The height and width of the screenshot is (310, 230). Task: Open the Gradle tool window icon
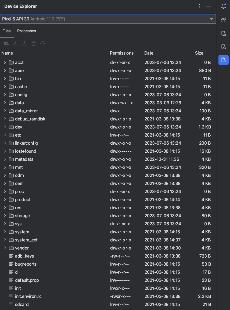[x=223, y=20]
